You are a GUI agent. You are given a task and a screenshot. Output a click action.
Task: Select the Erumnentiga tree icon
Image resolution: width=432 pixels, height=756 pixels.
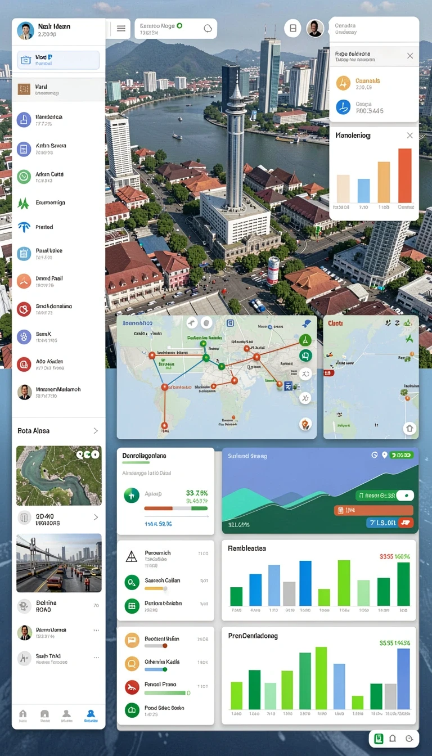pyautogui.click(x=24, y=203)
